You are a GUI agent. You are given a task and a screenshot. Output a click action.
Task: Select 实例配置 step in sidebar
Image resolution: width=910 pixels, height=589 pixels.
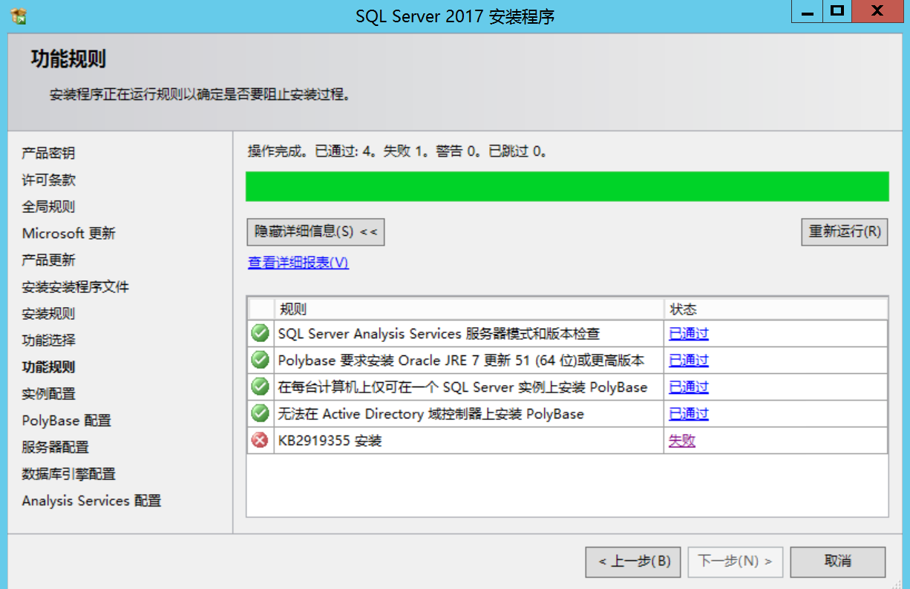coord(48,394)
